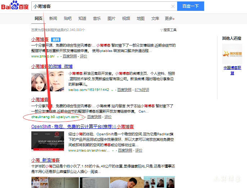The height and width of the screenshot is (188, 247).
Task: Switch to the 文库 tab
Action: pos(155,19)
